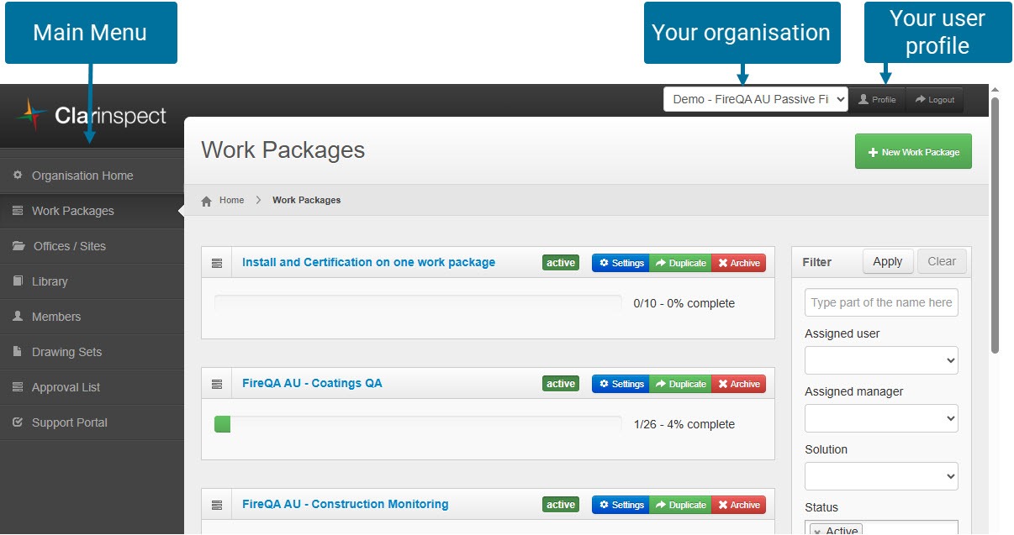The image size is (1014, 535).
Task: Expand the Assigned user dropdown
Action: tap(880, 360)
